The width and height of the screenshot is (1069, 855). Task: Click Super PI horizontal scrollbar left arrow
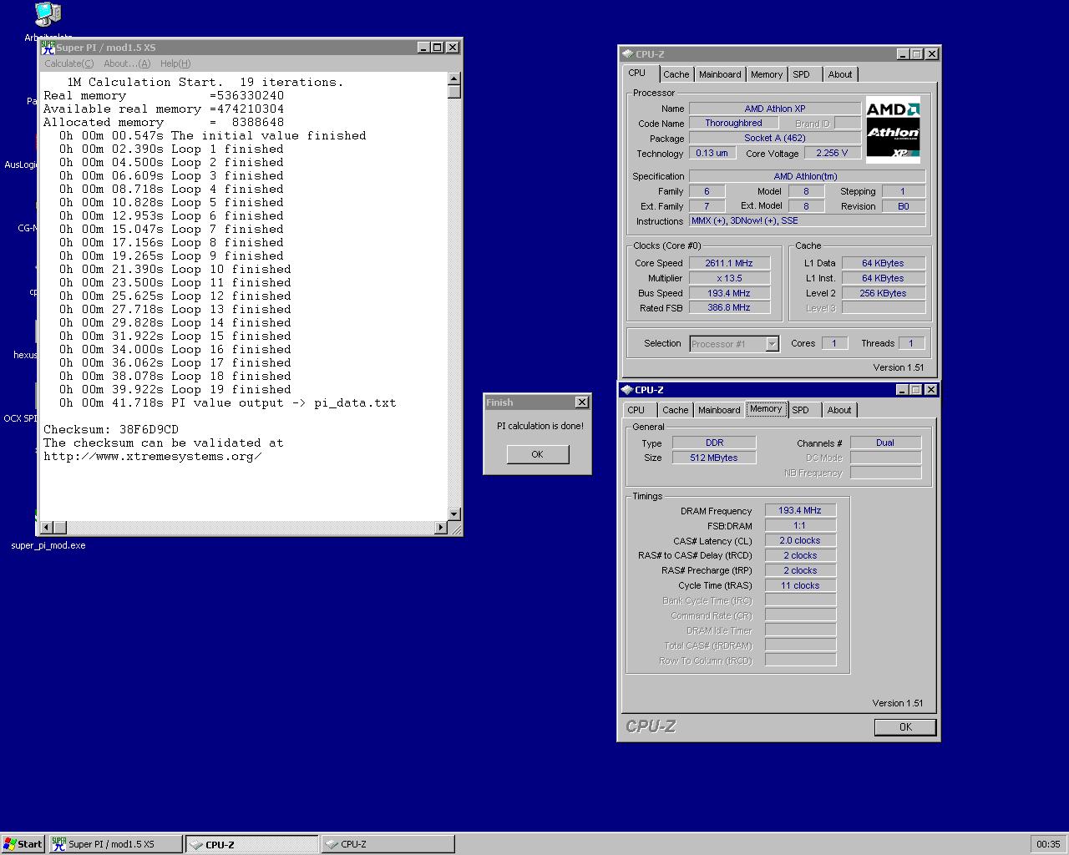(47, 527)
